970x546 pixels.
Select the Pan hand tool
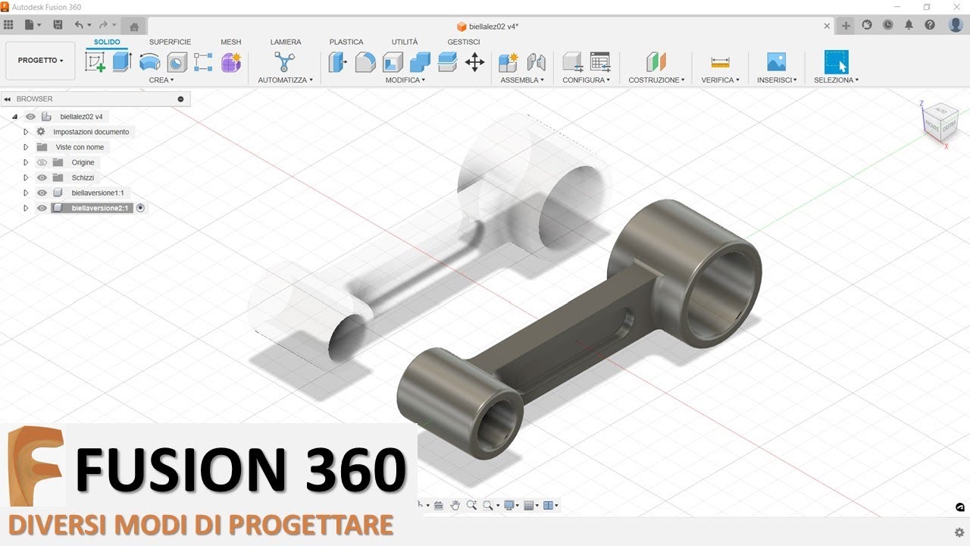point(455,505)
